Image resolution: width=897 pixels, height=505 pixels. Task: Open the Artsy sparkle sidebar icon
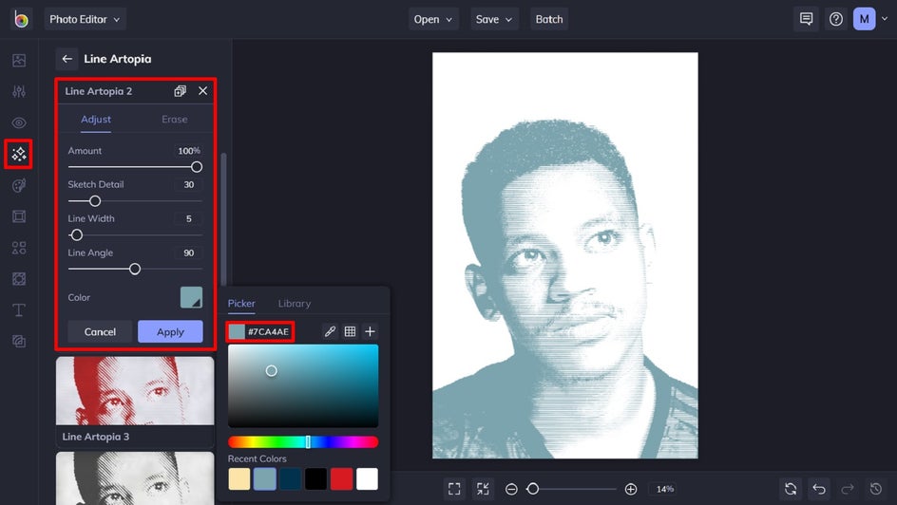point(19,154)
